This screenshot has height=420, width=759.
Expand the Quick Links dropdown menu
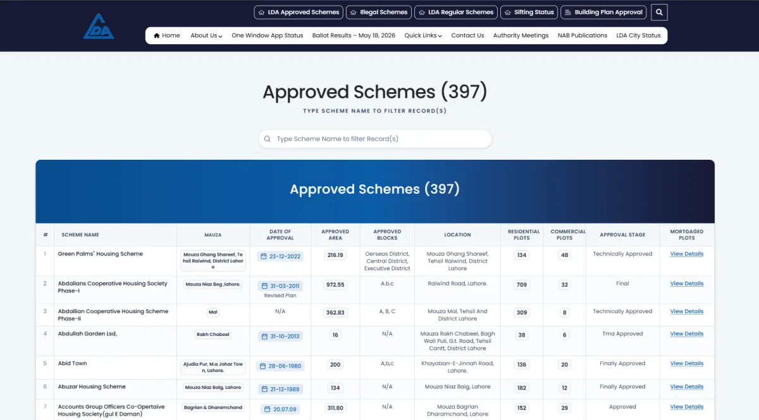423,35
